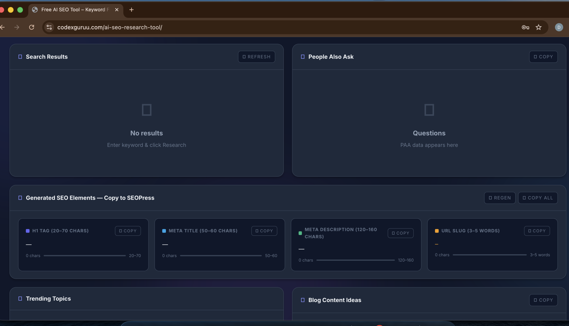This screenshot has width=569, height=326.
Task: Click '0 chars' under Meta Title
Action: point(169,256)
